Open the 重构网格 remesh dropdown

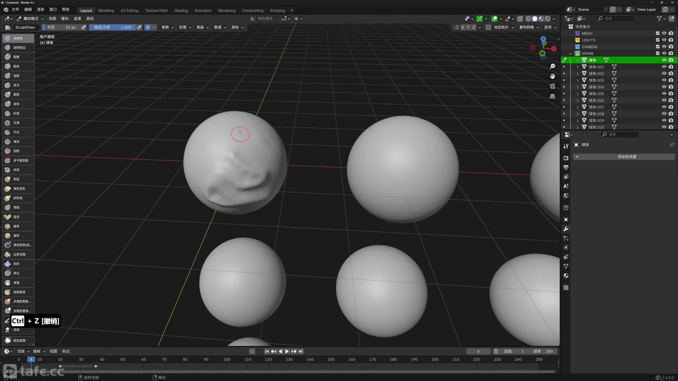click(x=529, y=27)
